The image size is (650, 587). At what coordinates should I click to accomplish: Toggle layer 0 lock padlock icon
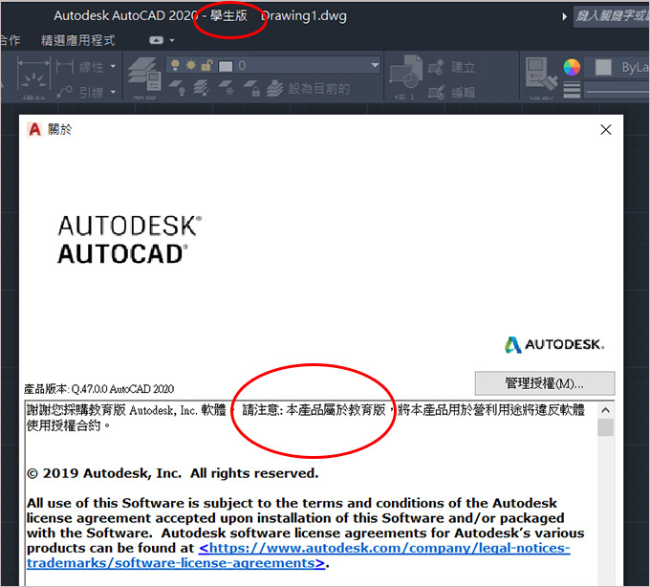(206, 66)
